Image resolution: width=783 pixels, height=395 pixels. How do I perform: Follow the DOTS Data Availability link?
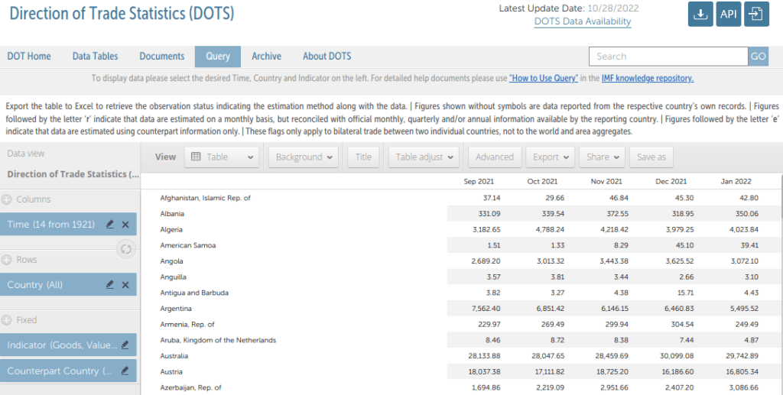583,21
